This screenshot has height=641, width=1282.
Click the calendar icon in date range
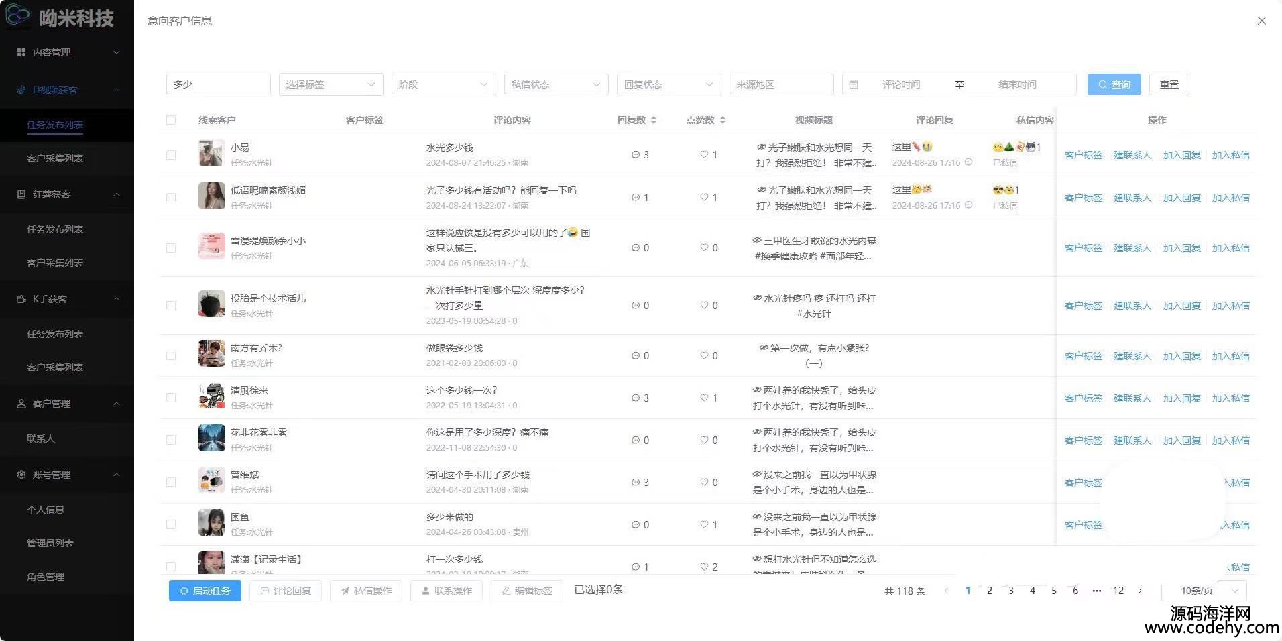(854, 84)
